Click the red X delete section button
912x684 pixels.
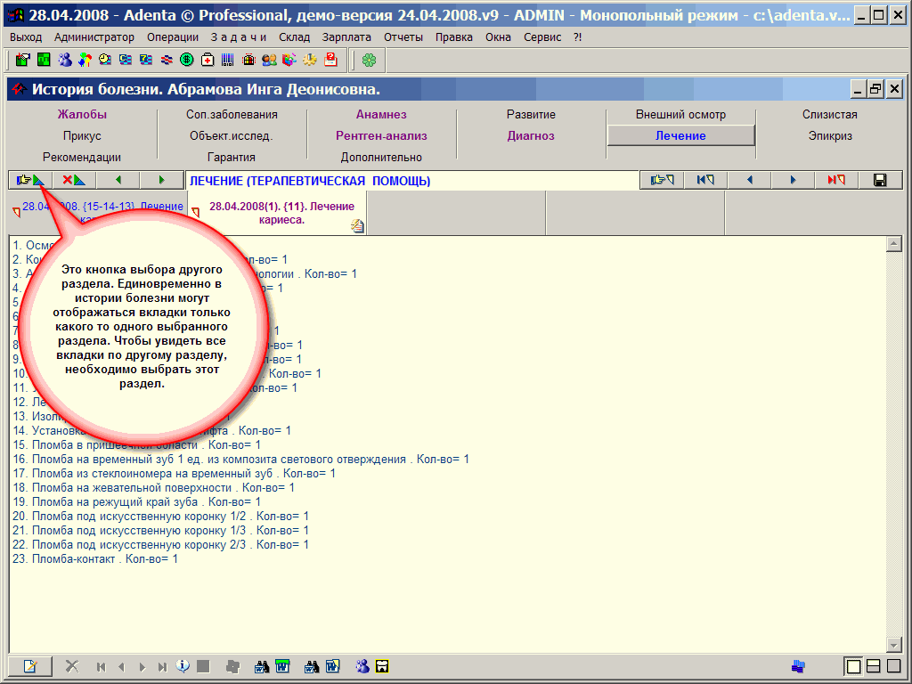coord(74,180)
